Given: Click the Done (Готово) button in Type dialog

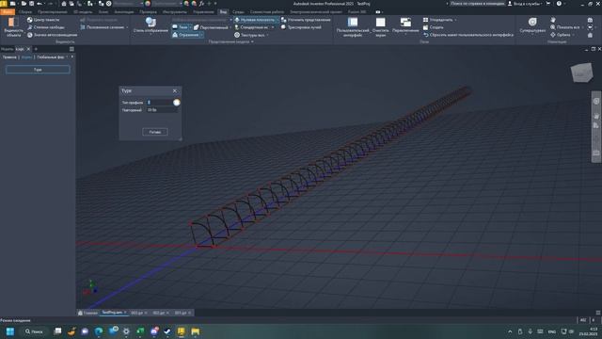Looking at the screenshot, I should (155, 132).
